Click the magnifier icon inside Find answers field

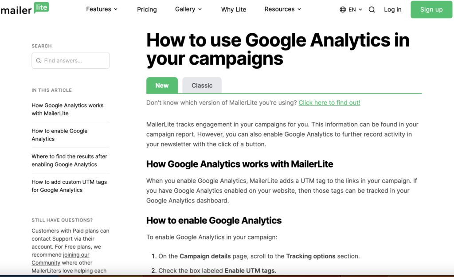pos(39,61)
